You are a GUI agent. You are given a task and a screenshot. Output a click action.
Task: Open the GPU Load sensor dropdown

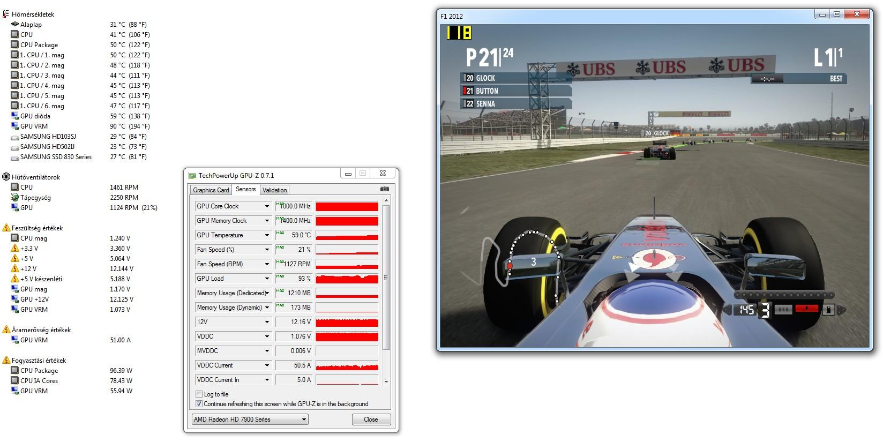(x=267, y=279)
